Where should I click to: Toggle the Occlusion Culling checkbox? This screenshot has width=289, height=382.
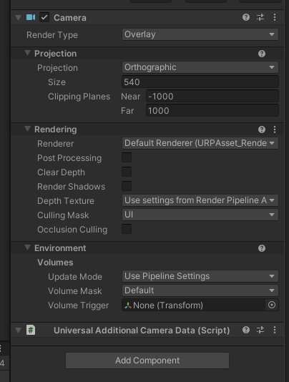tap(127, 229)
